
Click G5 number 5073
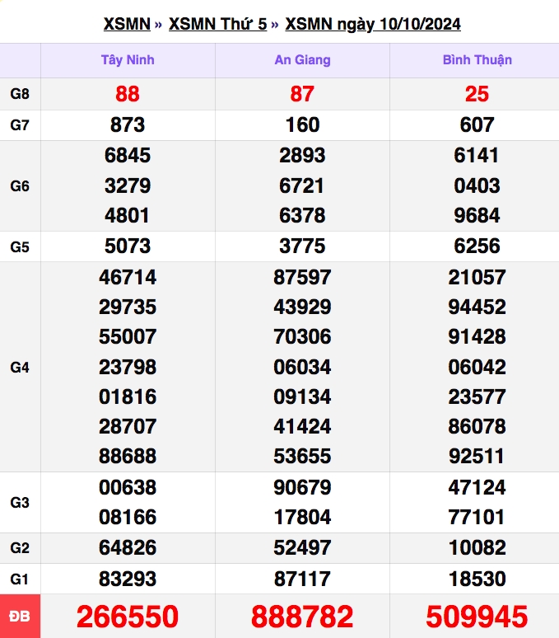[128, 246]
